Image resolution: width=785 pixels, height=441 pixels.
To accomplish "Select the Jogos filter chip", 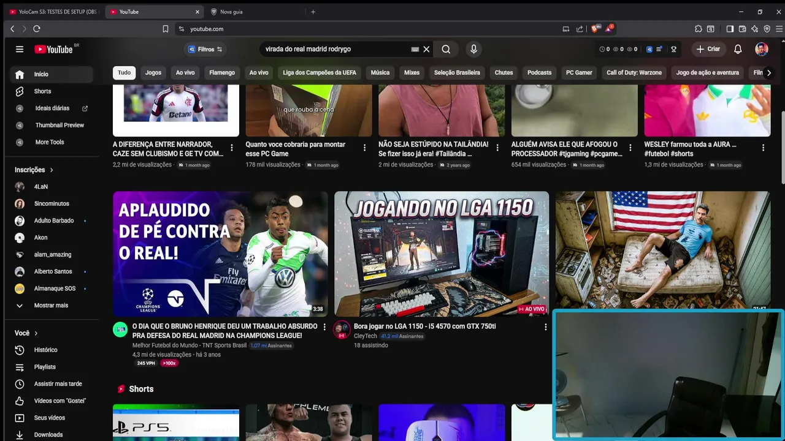I will (x=153, y=72).
